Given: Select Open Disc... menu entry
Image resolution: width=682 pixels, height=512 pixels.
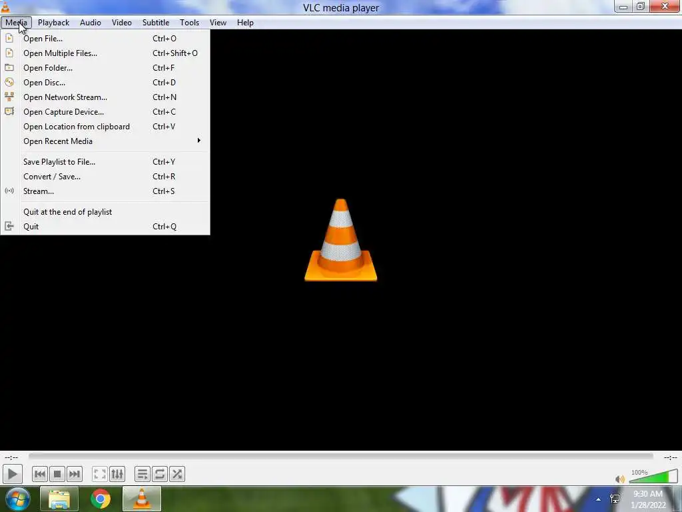Looking at the screenshot, I should tap(105, 82).
